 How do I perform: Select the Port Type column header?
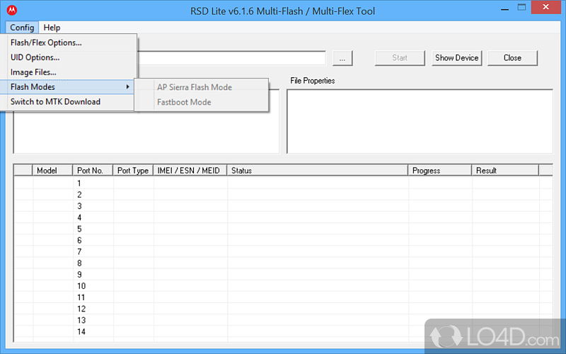pos(133,171)
